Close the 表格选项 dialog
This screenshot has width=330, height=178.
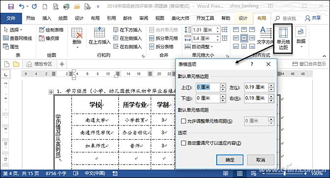[x=268, y=64]
